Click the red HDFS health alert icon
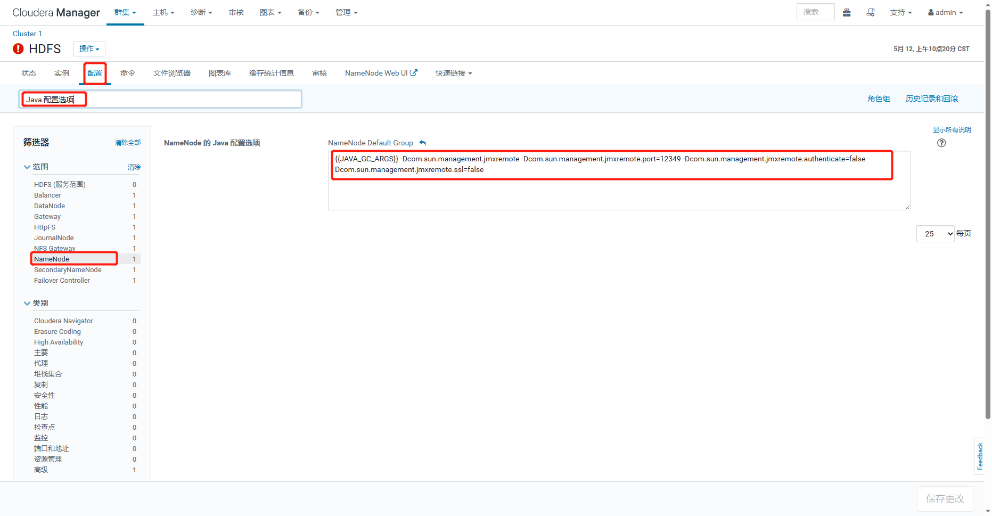Screen dimensions: 992x516 [18, 49]
